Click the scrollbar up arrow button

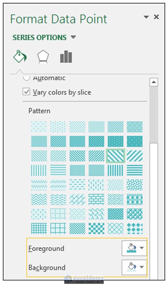coord(154,82)
